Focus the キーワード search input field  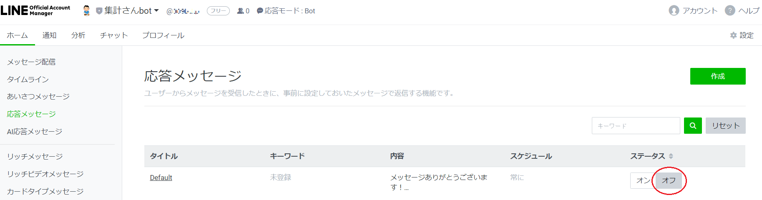pyautogui.click(x=636, y=125)
